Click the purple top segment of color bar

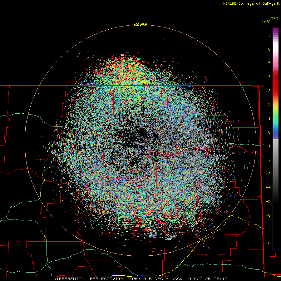(x=276, y=31)
